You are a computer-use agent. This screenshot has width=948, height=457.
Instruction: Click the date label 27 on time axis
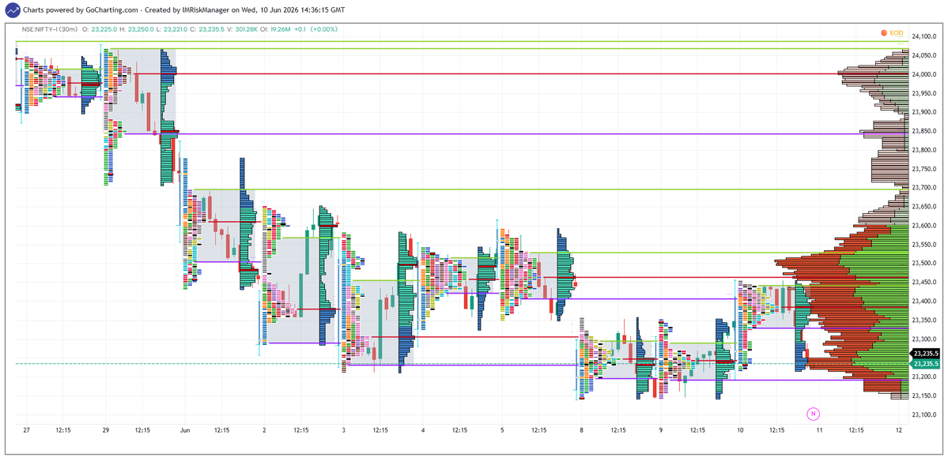pos(26,430)
